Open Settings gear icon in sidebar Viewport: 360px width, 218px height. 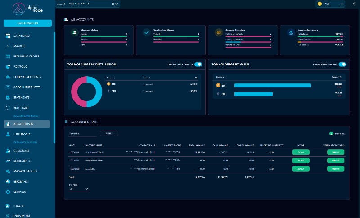click(8, 192)
